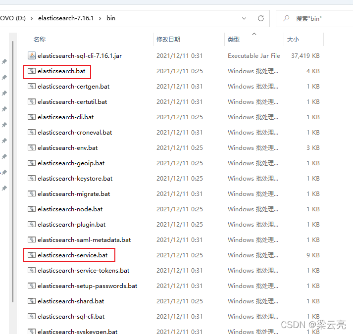Click the elasticsearch-service-tokens.bat file icon
Screen dimensions: 353x334
click(32, 270)
